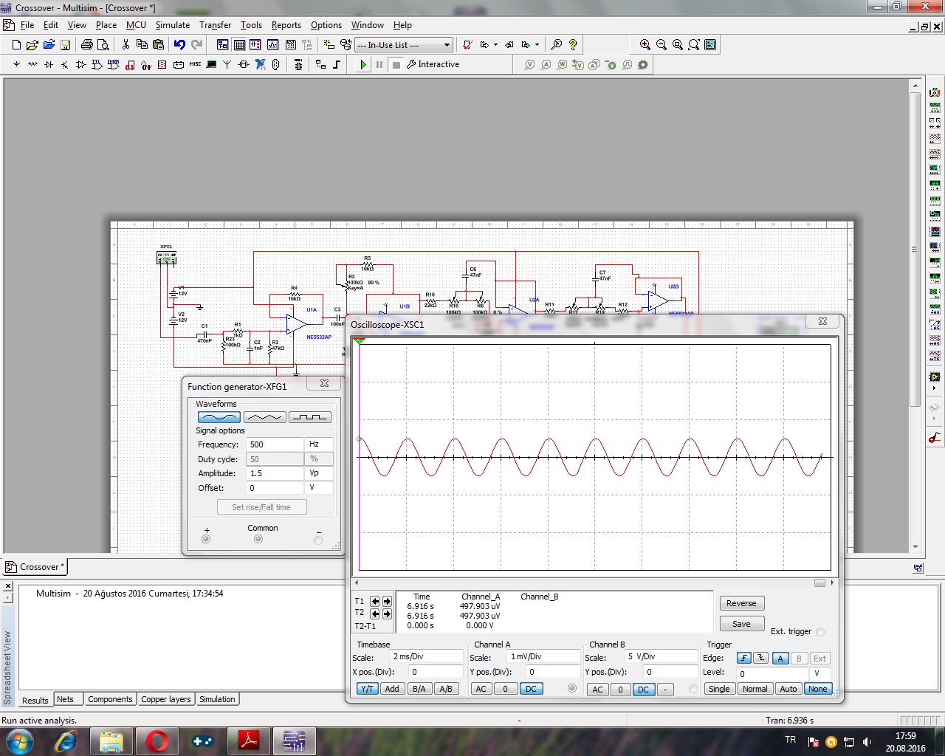Run the simulation with the green play button
The image size is (945, 756).
coord(362,65)
